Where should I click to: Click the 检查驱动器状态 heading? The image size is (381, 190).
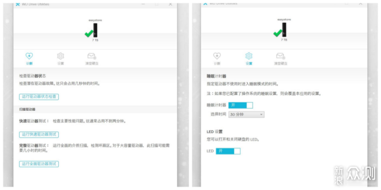[x=33, y=76]
